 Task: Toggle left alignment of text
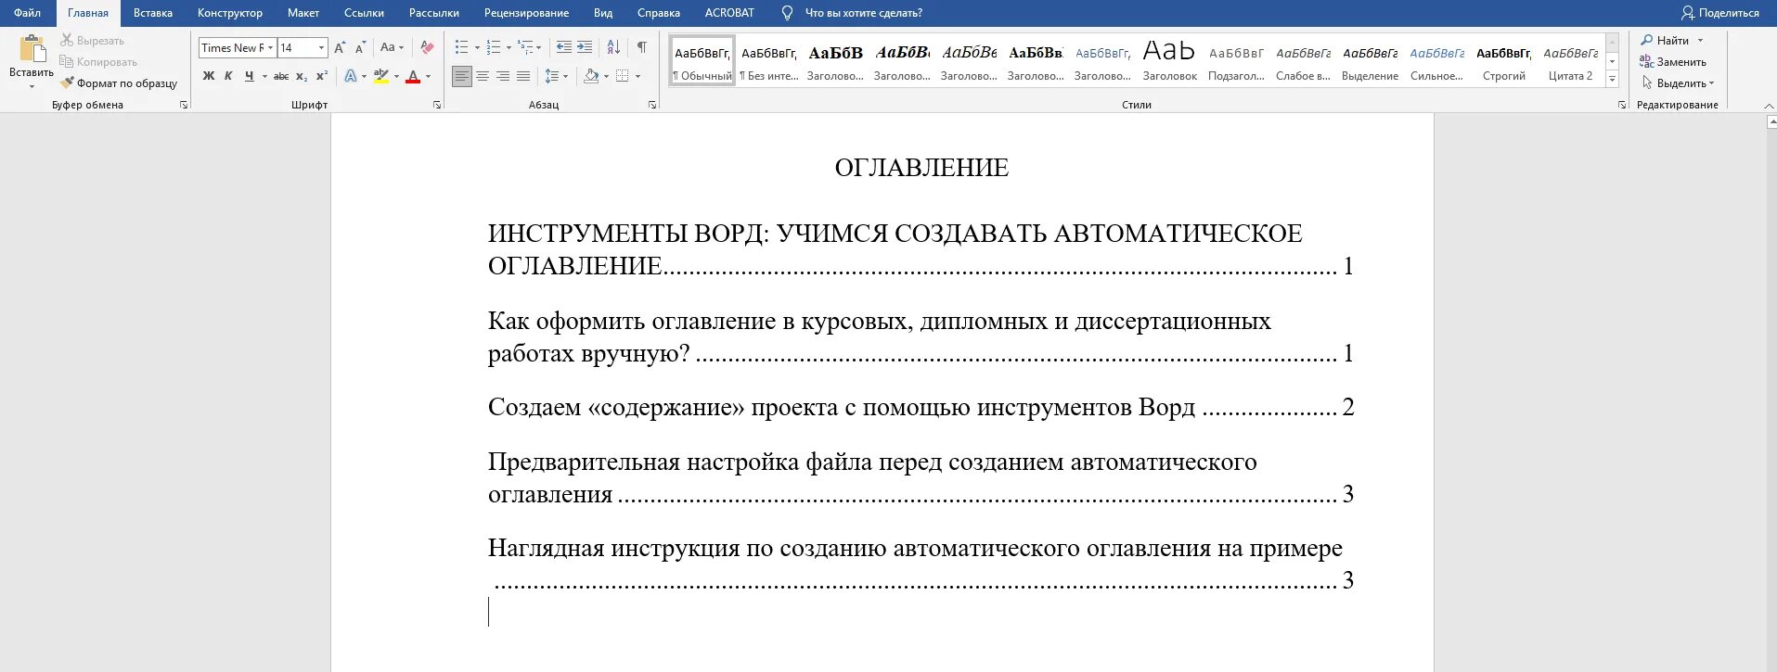point(462,76)
